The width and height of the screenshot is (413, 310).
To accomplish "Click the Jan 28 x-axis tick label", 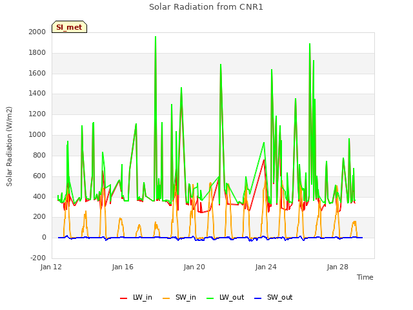I will [337, 267].
